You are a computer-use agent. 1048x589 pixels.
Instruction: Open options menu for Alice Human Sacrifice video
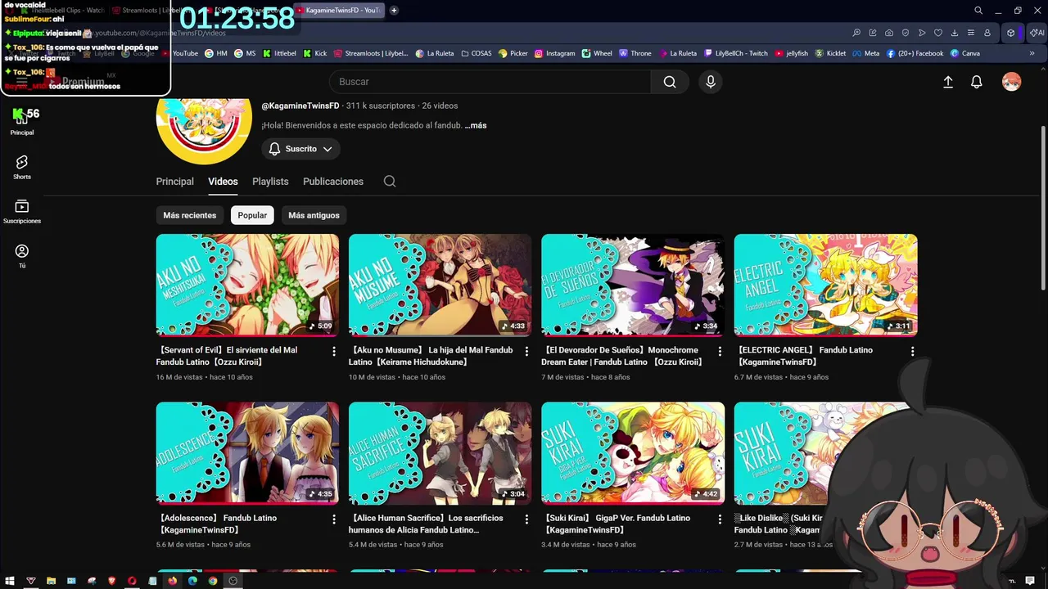click(x=526, y=519)
